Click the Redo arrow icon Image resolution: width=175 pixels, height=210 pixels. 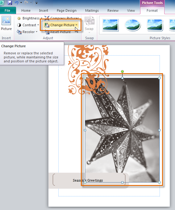[26, 3]
